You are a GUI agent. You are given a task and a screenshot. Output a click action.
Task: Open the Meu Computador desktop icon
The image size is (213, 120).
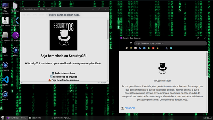[5, 8]
